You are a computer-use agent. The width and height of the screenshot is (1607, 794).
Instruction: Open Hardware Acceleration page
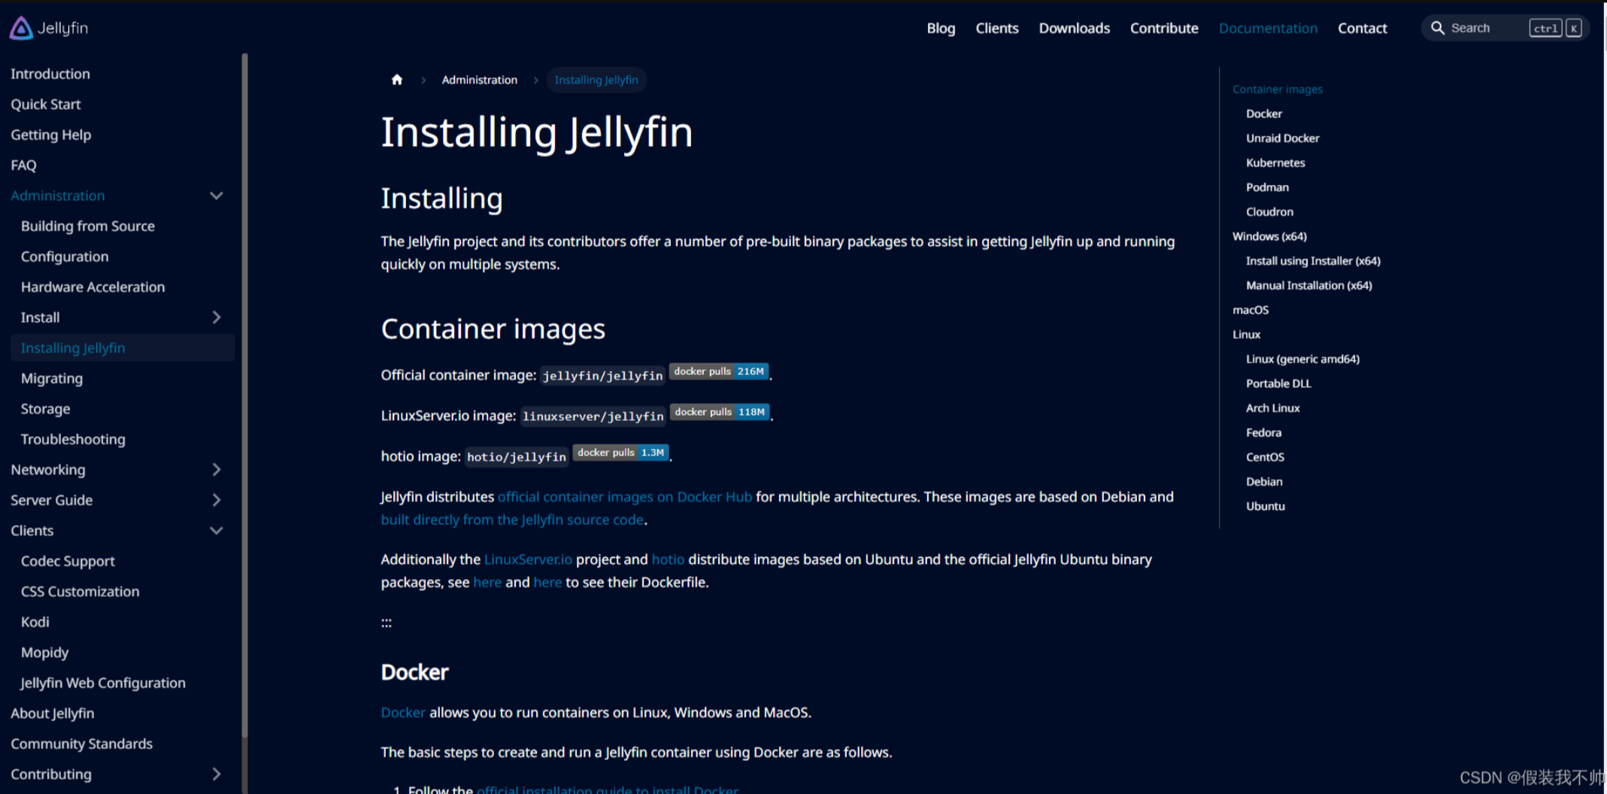pyautogui.click(x=92, y=286)
